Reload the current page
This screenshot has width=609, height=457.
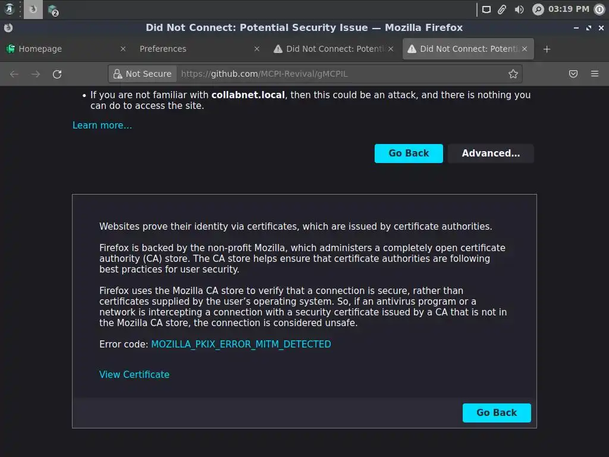(x=57, y=74)
